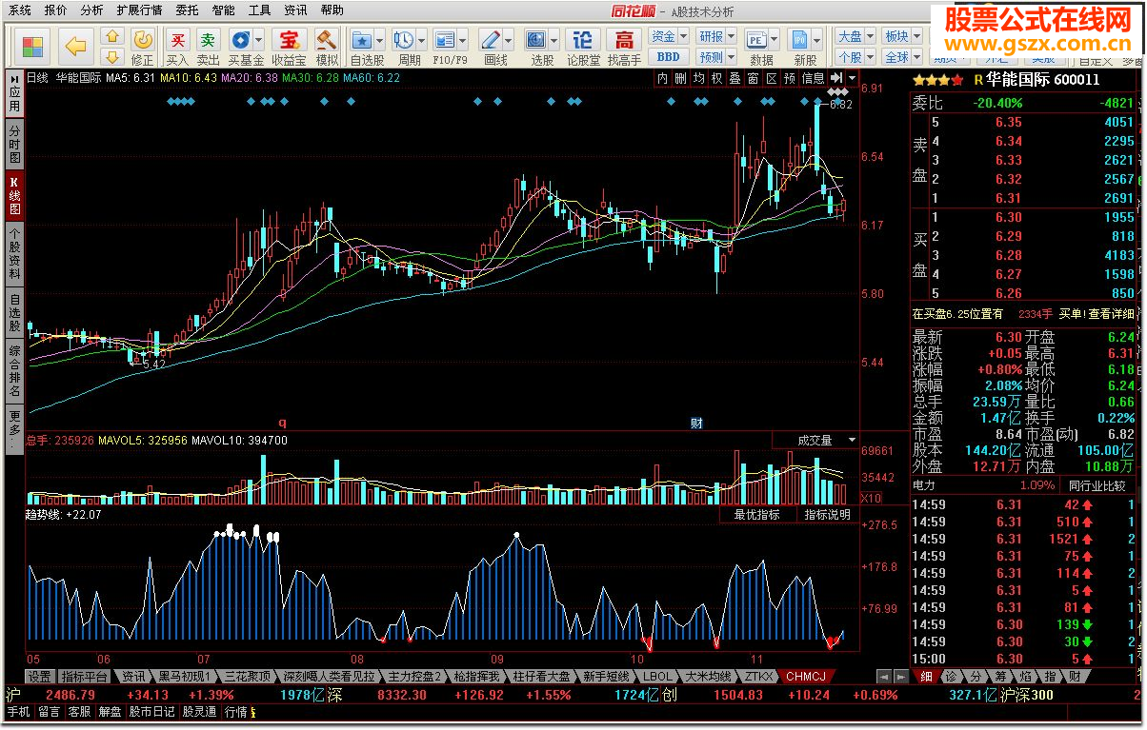The image size is (1147, 730).
Task: Open the 收益宝 icon
Action: (288, 39)
